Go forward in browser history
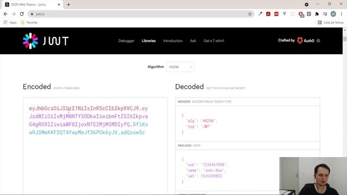Viewport: 347px width, 195px height. [x=14, y=14]
